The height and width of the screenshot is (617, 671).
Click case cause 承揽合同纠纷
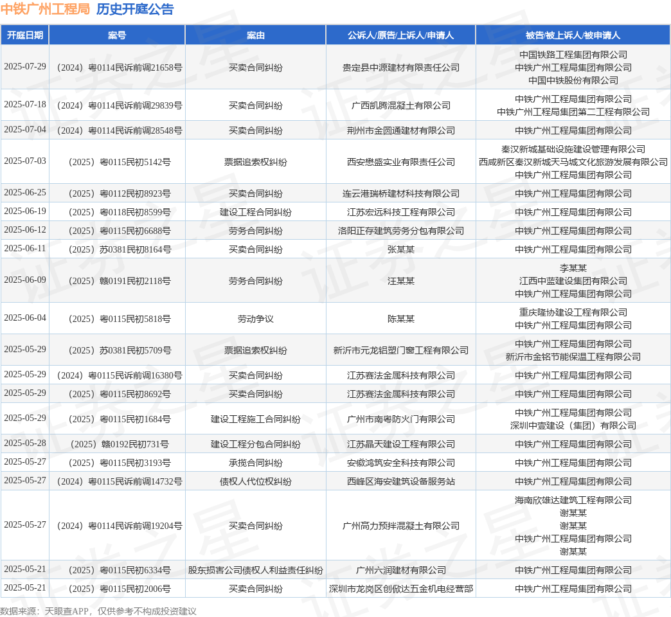click(x=255, y=463)
